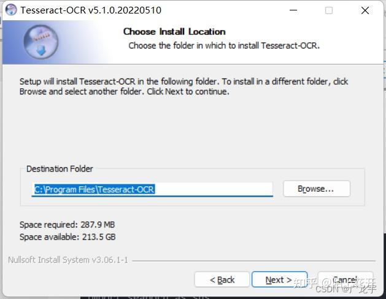Click the Nullsoft Install System v3.06.1-1 label
The image size is (386, 299).
pos(68,260)
